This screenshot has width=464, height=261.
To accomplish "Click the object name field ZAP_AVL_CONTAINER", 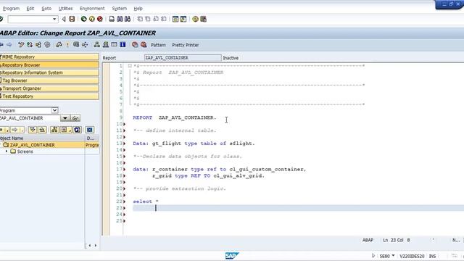I will [x=30, y=118].
